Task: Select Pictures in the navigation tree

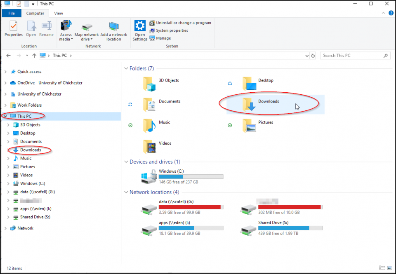Action: [28, 166]
